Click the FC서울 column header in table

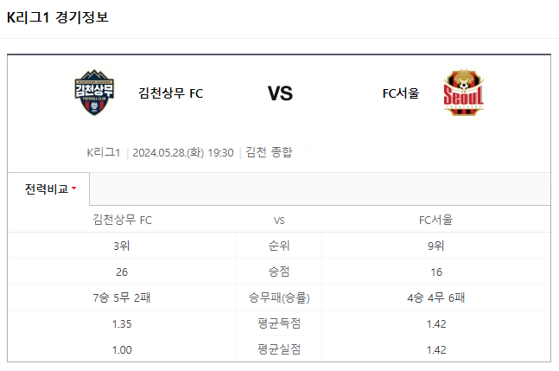click(435, 220)
